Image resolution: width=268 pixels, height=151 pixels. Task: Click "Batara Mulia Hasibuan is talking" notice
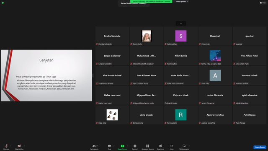tap(134, 4)
